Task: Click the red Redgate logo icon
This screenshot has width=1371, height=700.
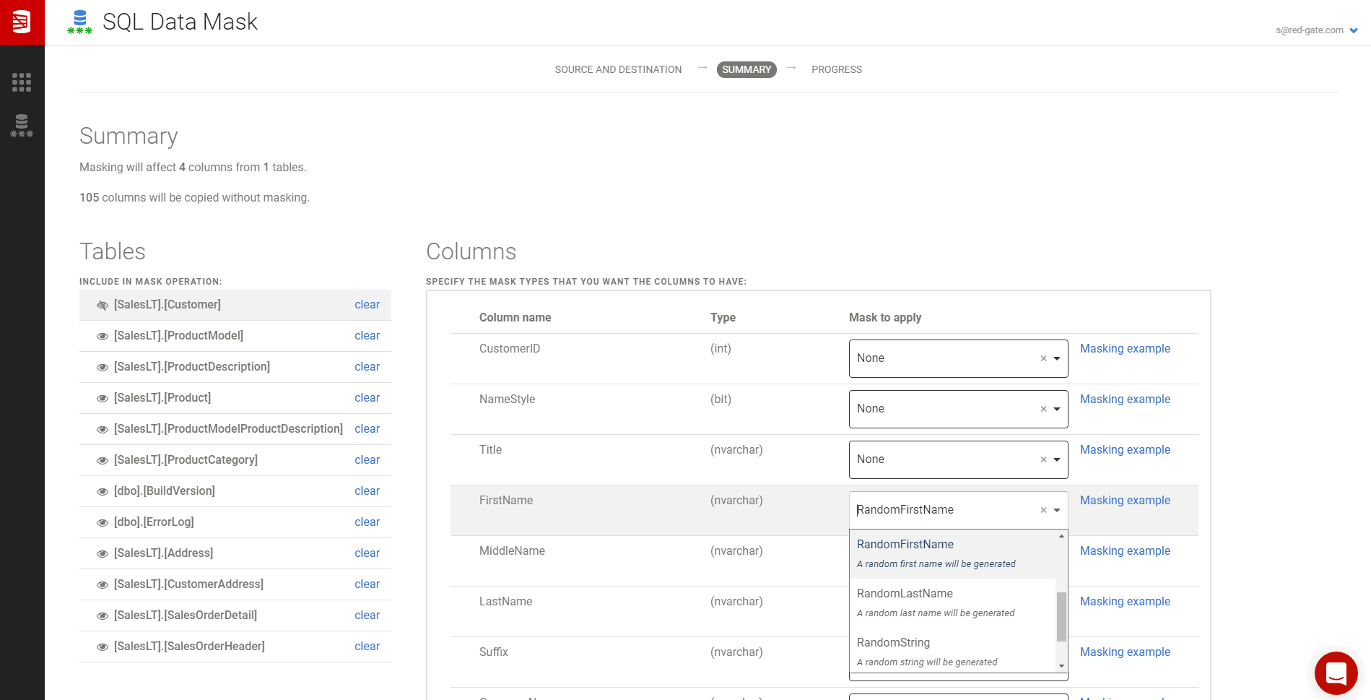Action: [x=22, y=22]
